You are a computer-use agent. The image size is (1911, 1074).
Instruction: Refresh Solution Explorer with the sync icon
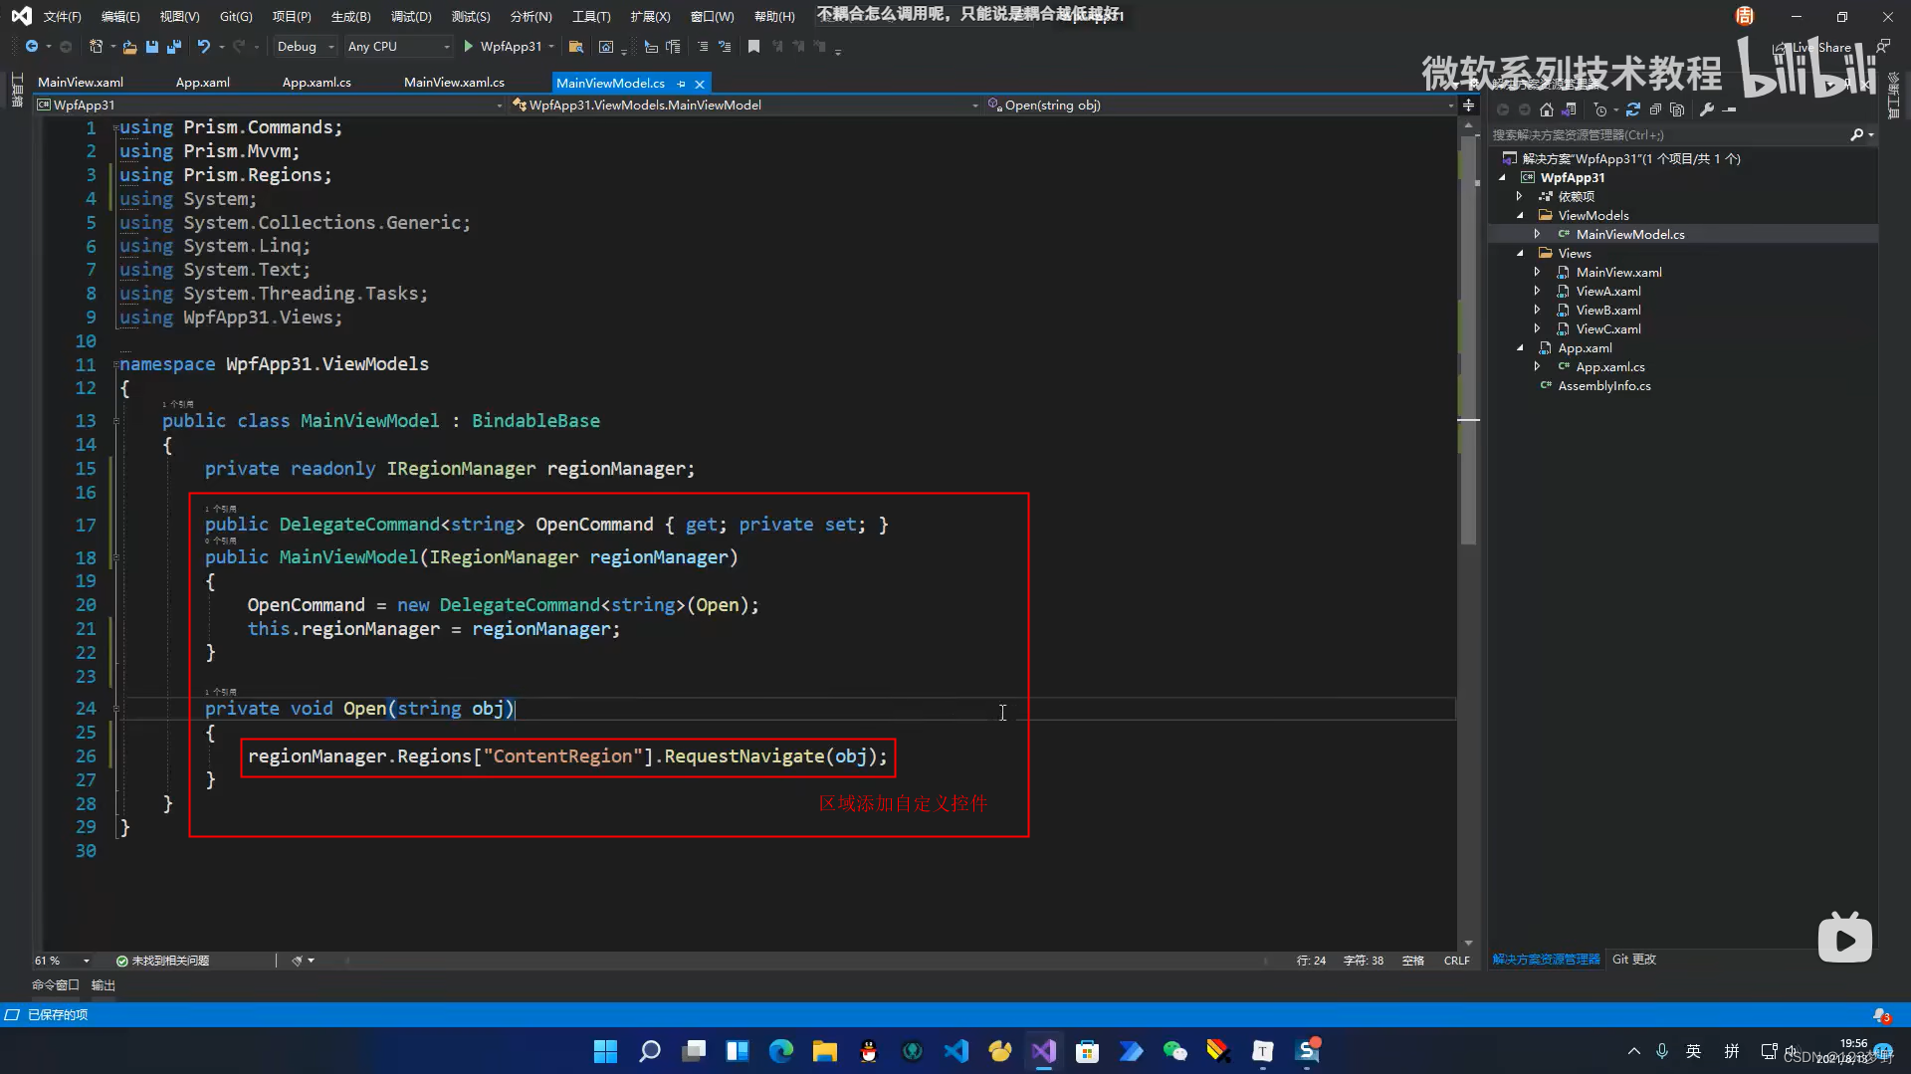(1632, 109)
